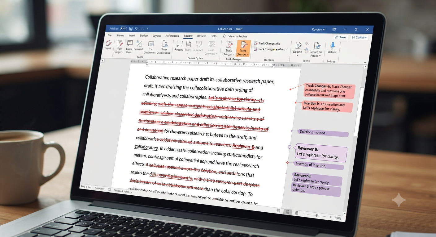The width and height of the screenshot is (436, 237).
Task: Click the indent marker on the ruler
Action: click(x=147, y=63)
